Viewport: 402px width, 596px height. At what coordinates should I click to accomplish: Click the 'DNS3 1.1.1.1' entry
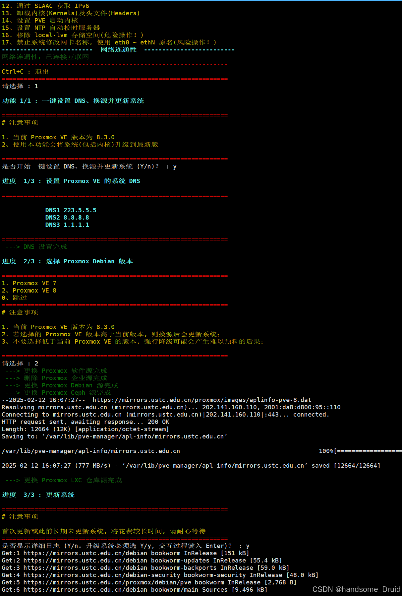67,225
